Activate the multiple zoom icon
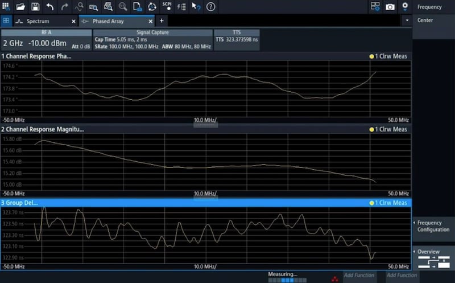 click(108, 6)
